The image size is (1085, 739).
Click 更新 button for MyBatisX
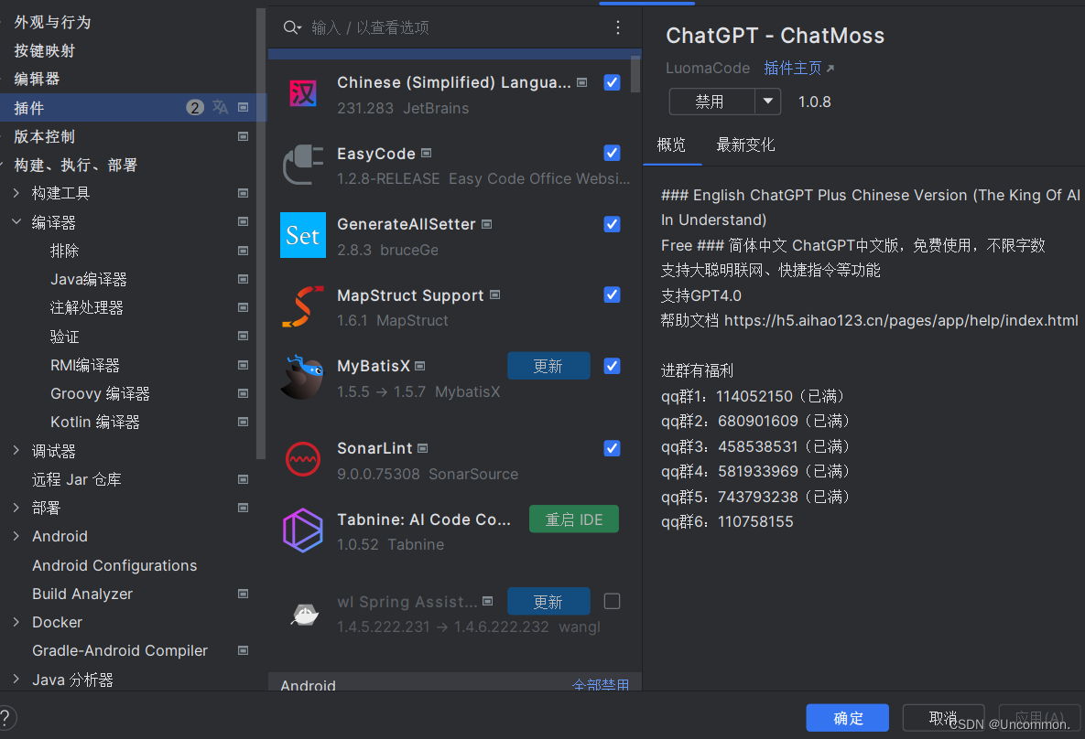click(x=548, y=366)
